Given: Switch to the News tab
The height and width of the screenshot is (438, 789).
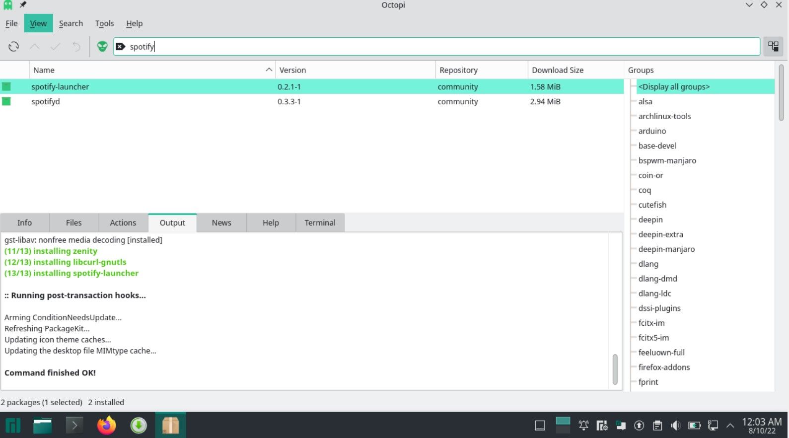Looking at the screenshot, I should point(221,223).
